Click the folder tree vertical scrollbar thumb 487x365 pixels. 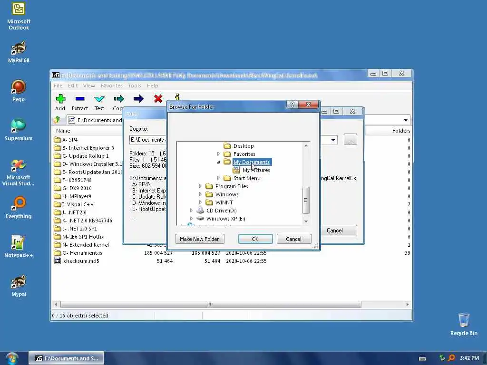[306, 200]
